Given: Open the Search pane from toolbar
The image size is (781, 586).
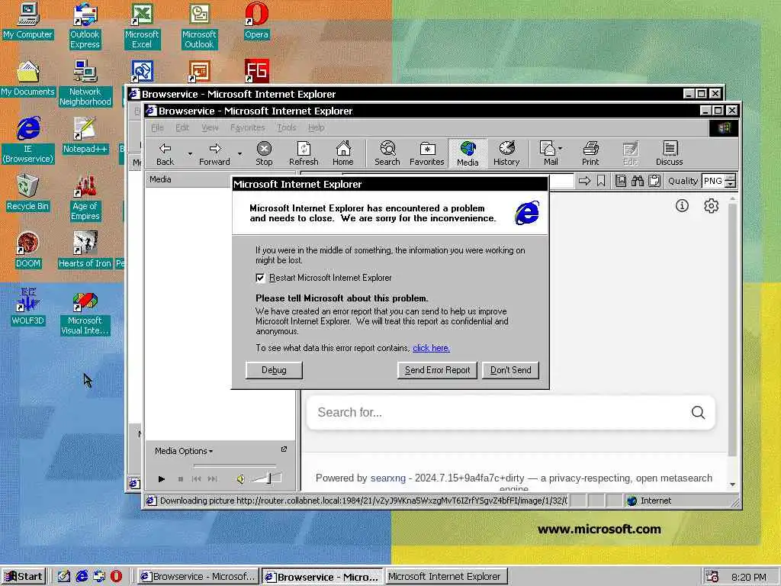Looking at the screenshot, I should (x=387, y=153).
